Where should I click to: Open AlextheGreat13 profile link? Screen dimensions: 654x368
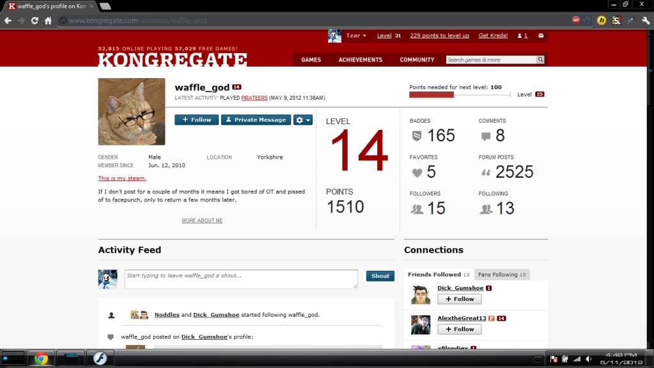pyautogui.click(x=462, y=318)
